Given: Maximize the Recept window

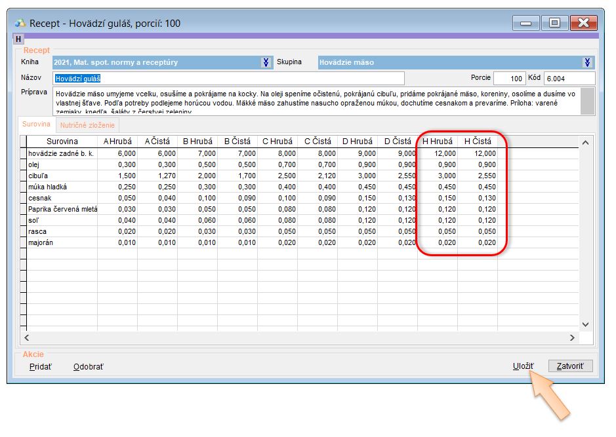Looking at the screenshot, I should [554, 24].
